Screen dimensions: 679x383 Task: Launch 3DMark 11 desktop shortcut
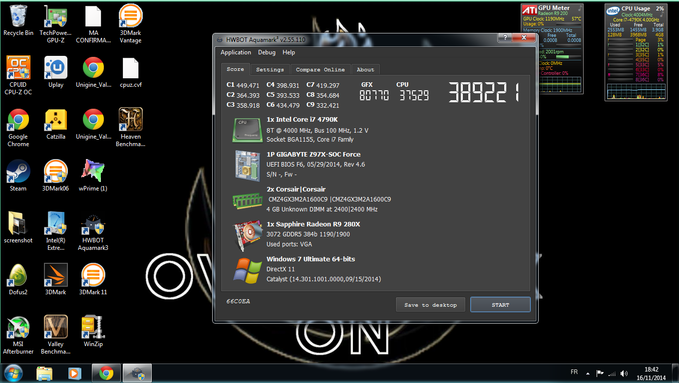(x=93, y=279)
